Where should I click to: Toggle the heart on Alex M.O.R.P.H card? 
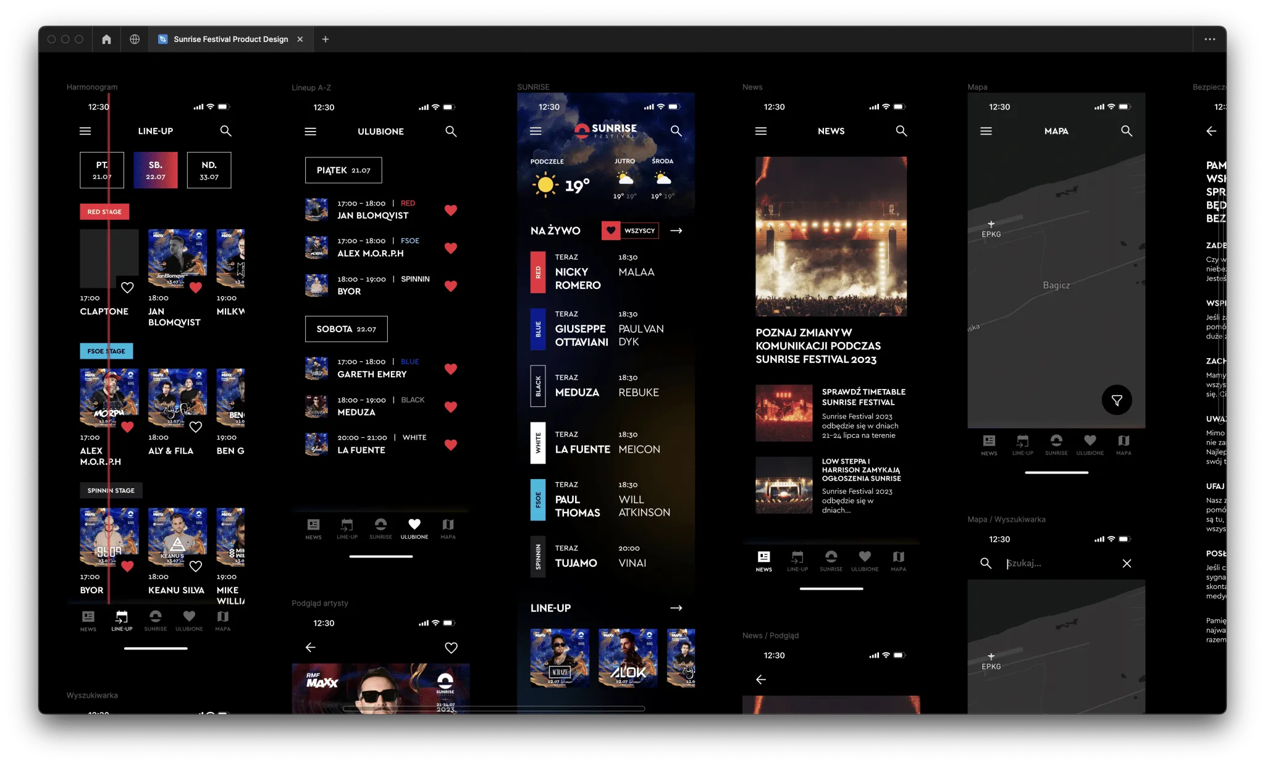(x=127, y=427)
